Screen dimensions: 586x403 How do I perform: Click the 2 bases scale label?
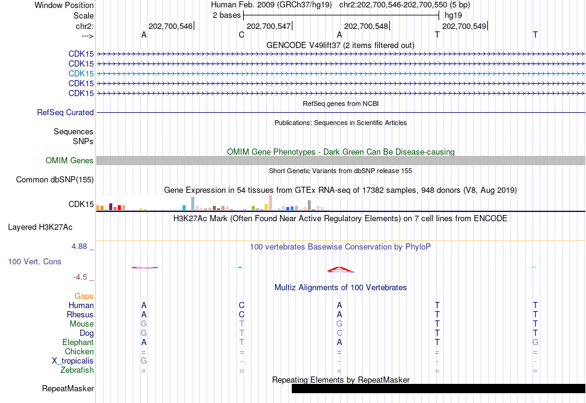226,15
